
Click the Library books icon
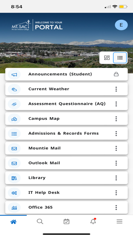coord(14,178)
